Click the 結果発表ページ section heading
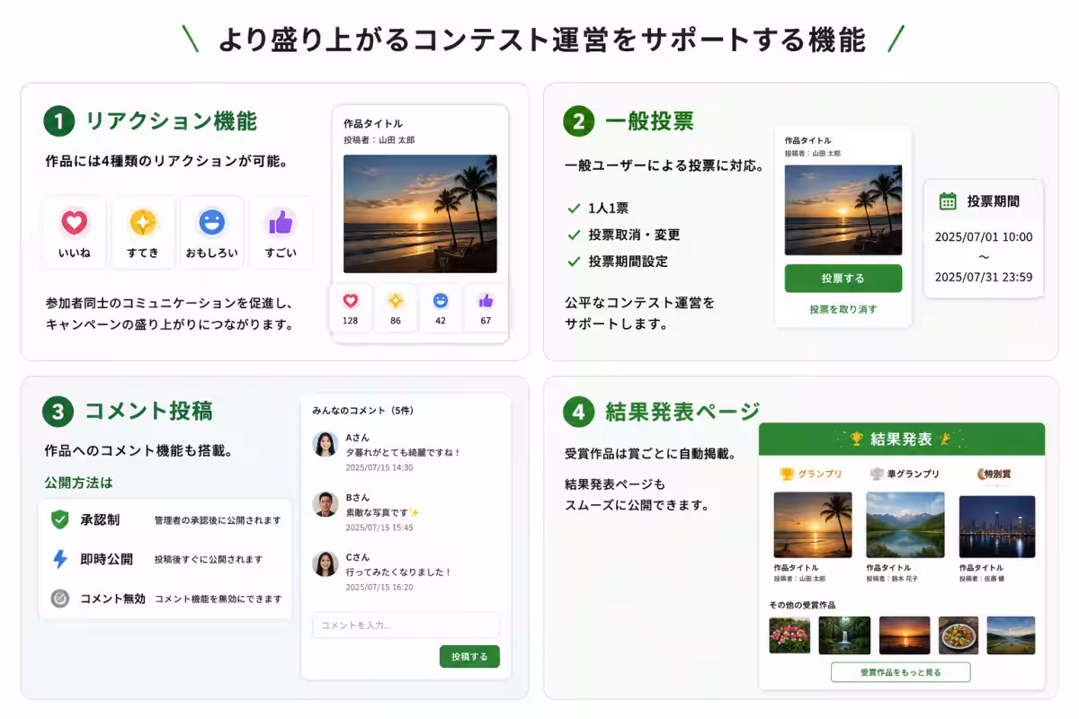Screen dimensions: 1079x719 point(682,412)
